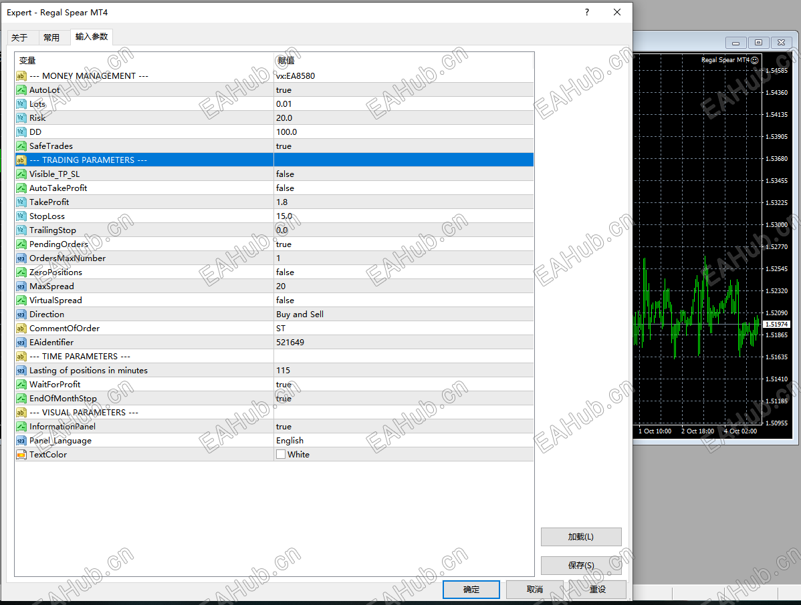This screenshot has height=605, width=801.
Task: Edit the TakeProfit value 1.8
Action: pyautogui.click(x=282, y=202)
